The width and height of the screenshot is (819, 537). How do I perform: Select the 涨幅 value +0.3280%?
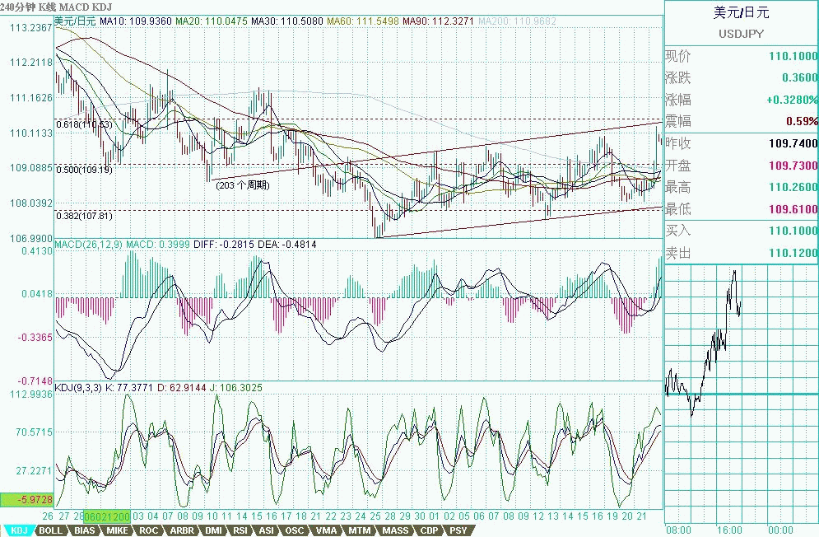tap(792, 100)
